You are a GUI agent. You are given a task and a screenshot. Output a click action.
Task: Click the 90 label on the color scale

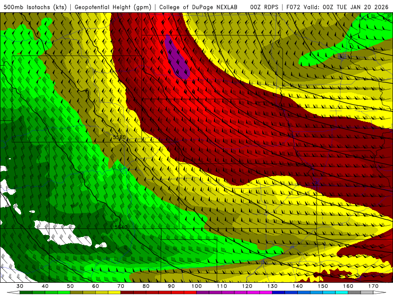click(x=171, y=286)
